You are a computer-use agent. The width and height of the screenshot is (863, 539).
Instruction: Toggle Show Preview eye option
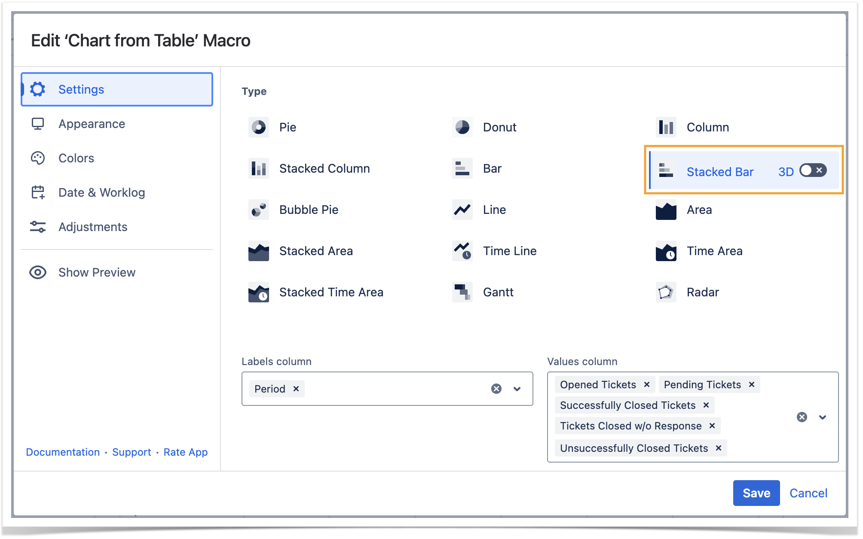[82, 272]
